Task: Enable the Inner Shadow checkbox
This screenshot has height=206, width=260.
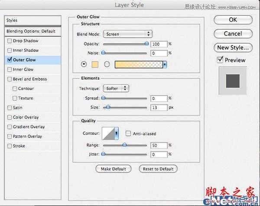Action: pyautogui.click(x=10, y=50)
